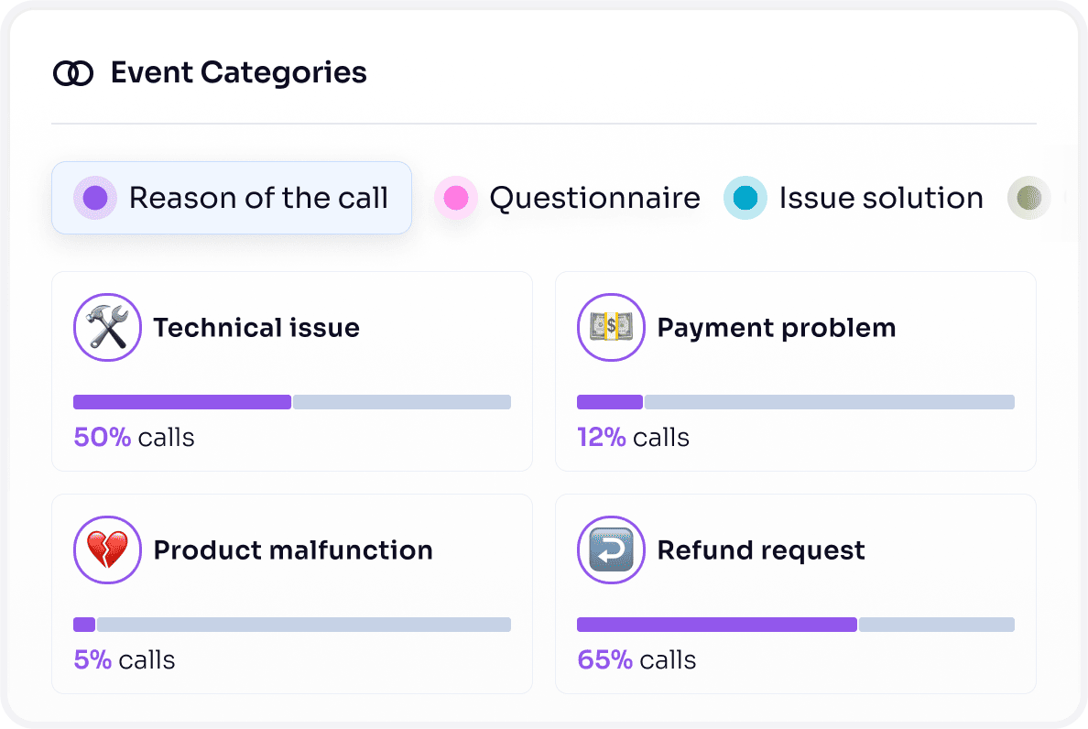
Task: Click the purple Reason of the call dot
Action: 95,198
